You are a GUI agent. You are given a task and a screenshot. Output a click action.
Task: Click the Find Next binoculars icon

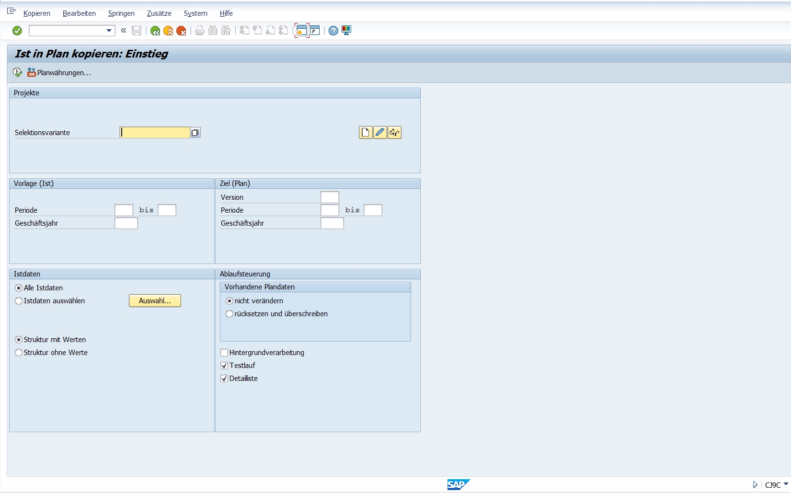point(226,31)
